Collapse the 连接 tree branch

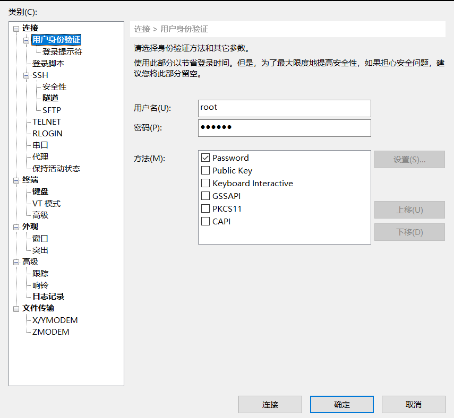coord(16,28)
